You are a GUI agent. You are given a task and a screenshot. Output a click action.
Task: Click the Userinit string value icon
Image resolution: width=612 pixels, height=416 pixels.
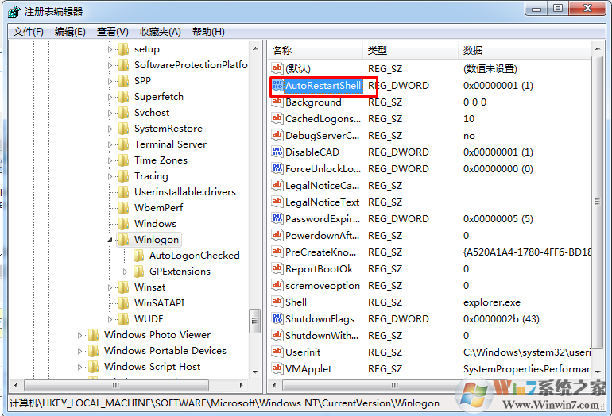pyautogui.click(x=277, y=352)
